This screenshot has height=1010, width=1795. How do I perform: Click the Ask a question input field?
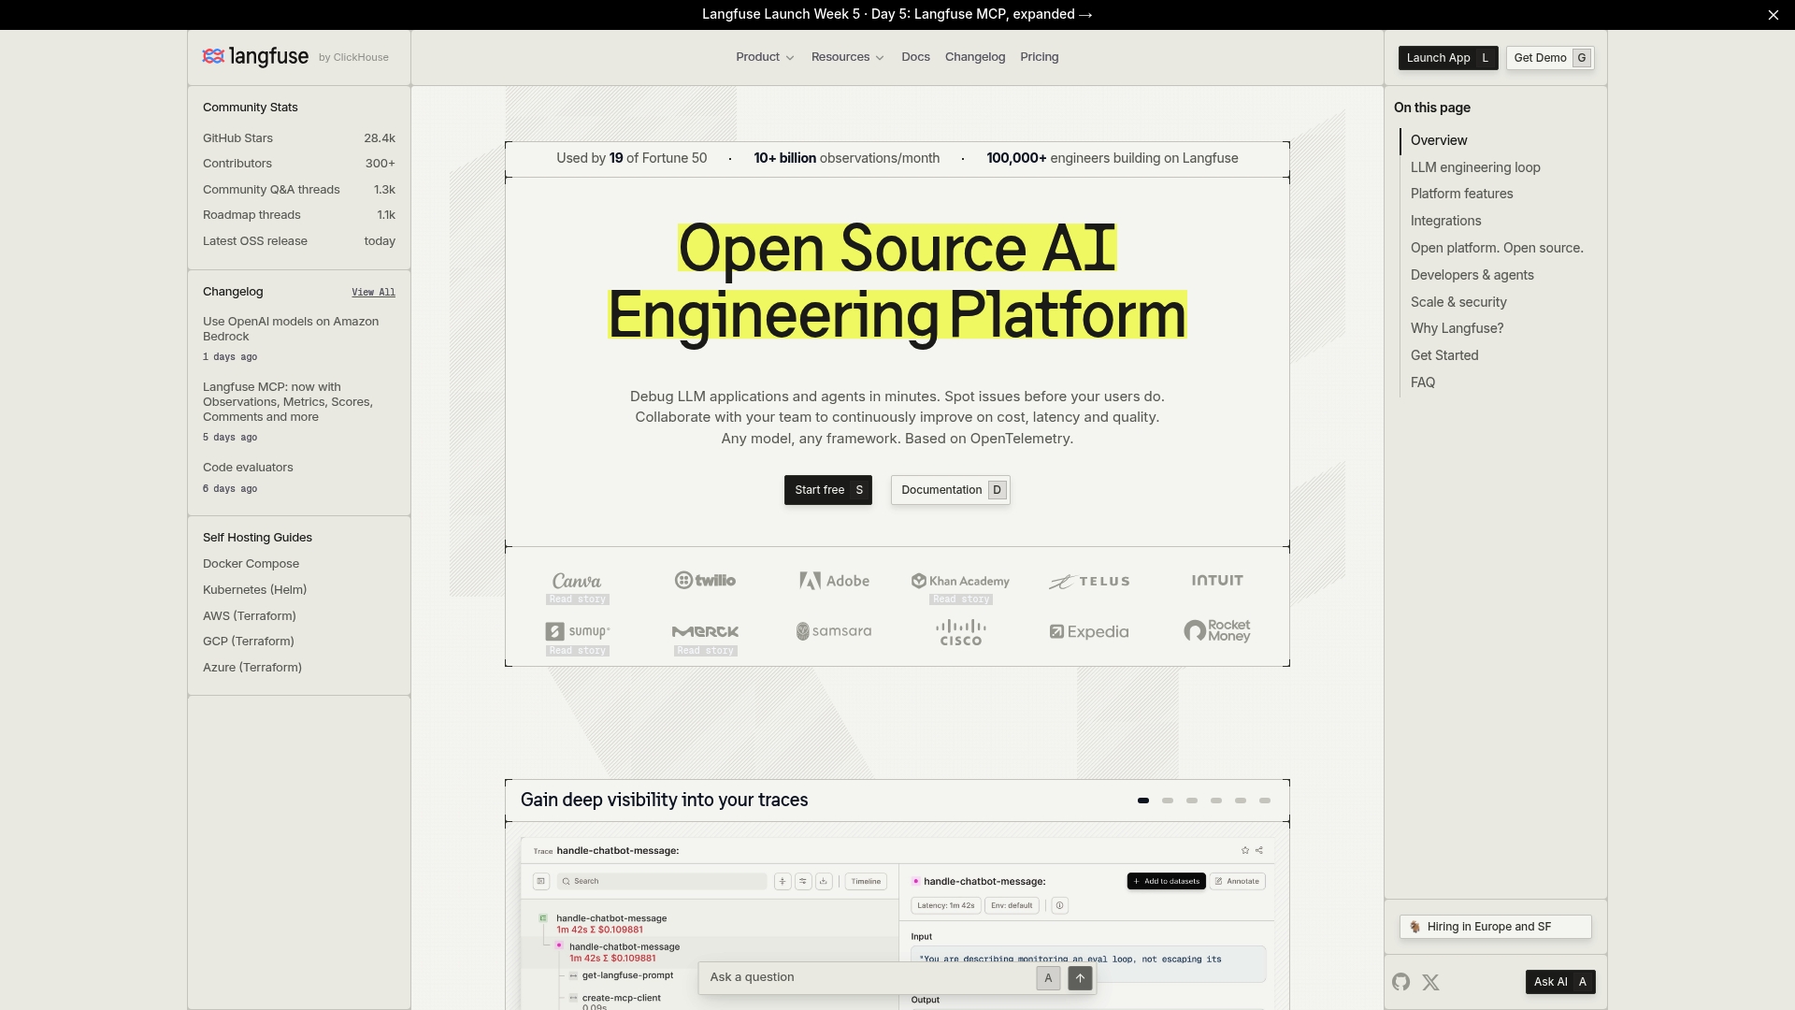(x=869, y=977)
